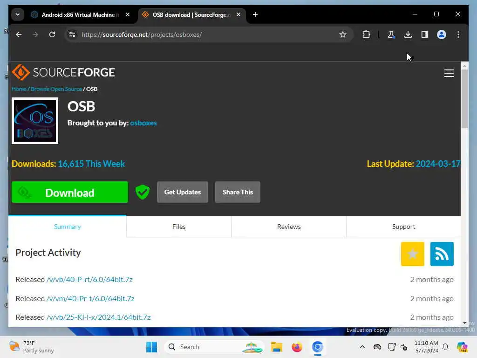Open the blue RSS feed icon
The height and width of the screenshot is (358, 477).
pyautogui.click(x=442, y=254)
